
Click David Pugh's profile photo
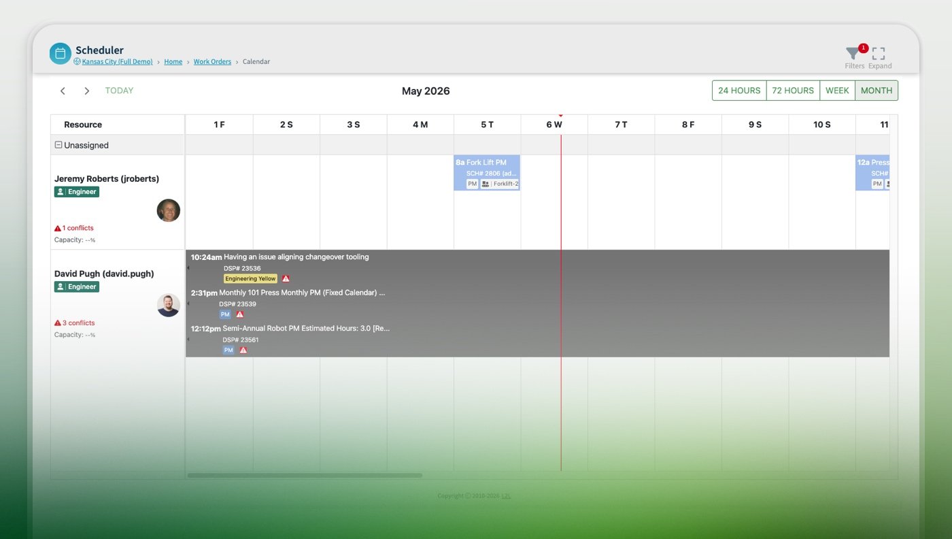click(x=168, y=305)
